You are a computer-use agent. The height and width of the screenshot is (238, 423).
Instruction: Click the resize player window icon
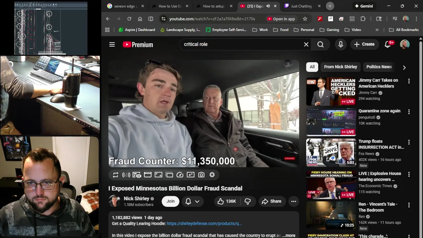[158, 175]
